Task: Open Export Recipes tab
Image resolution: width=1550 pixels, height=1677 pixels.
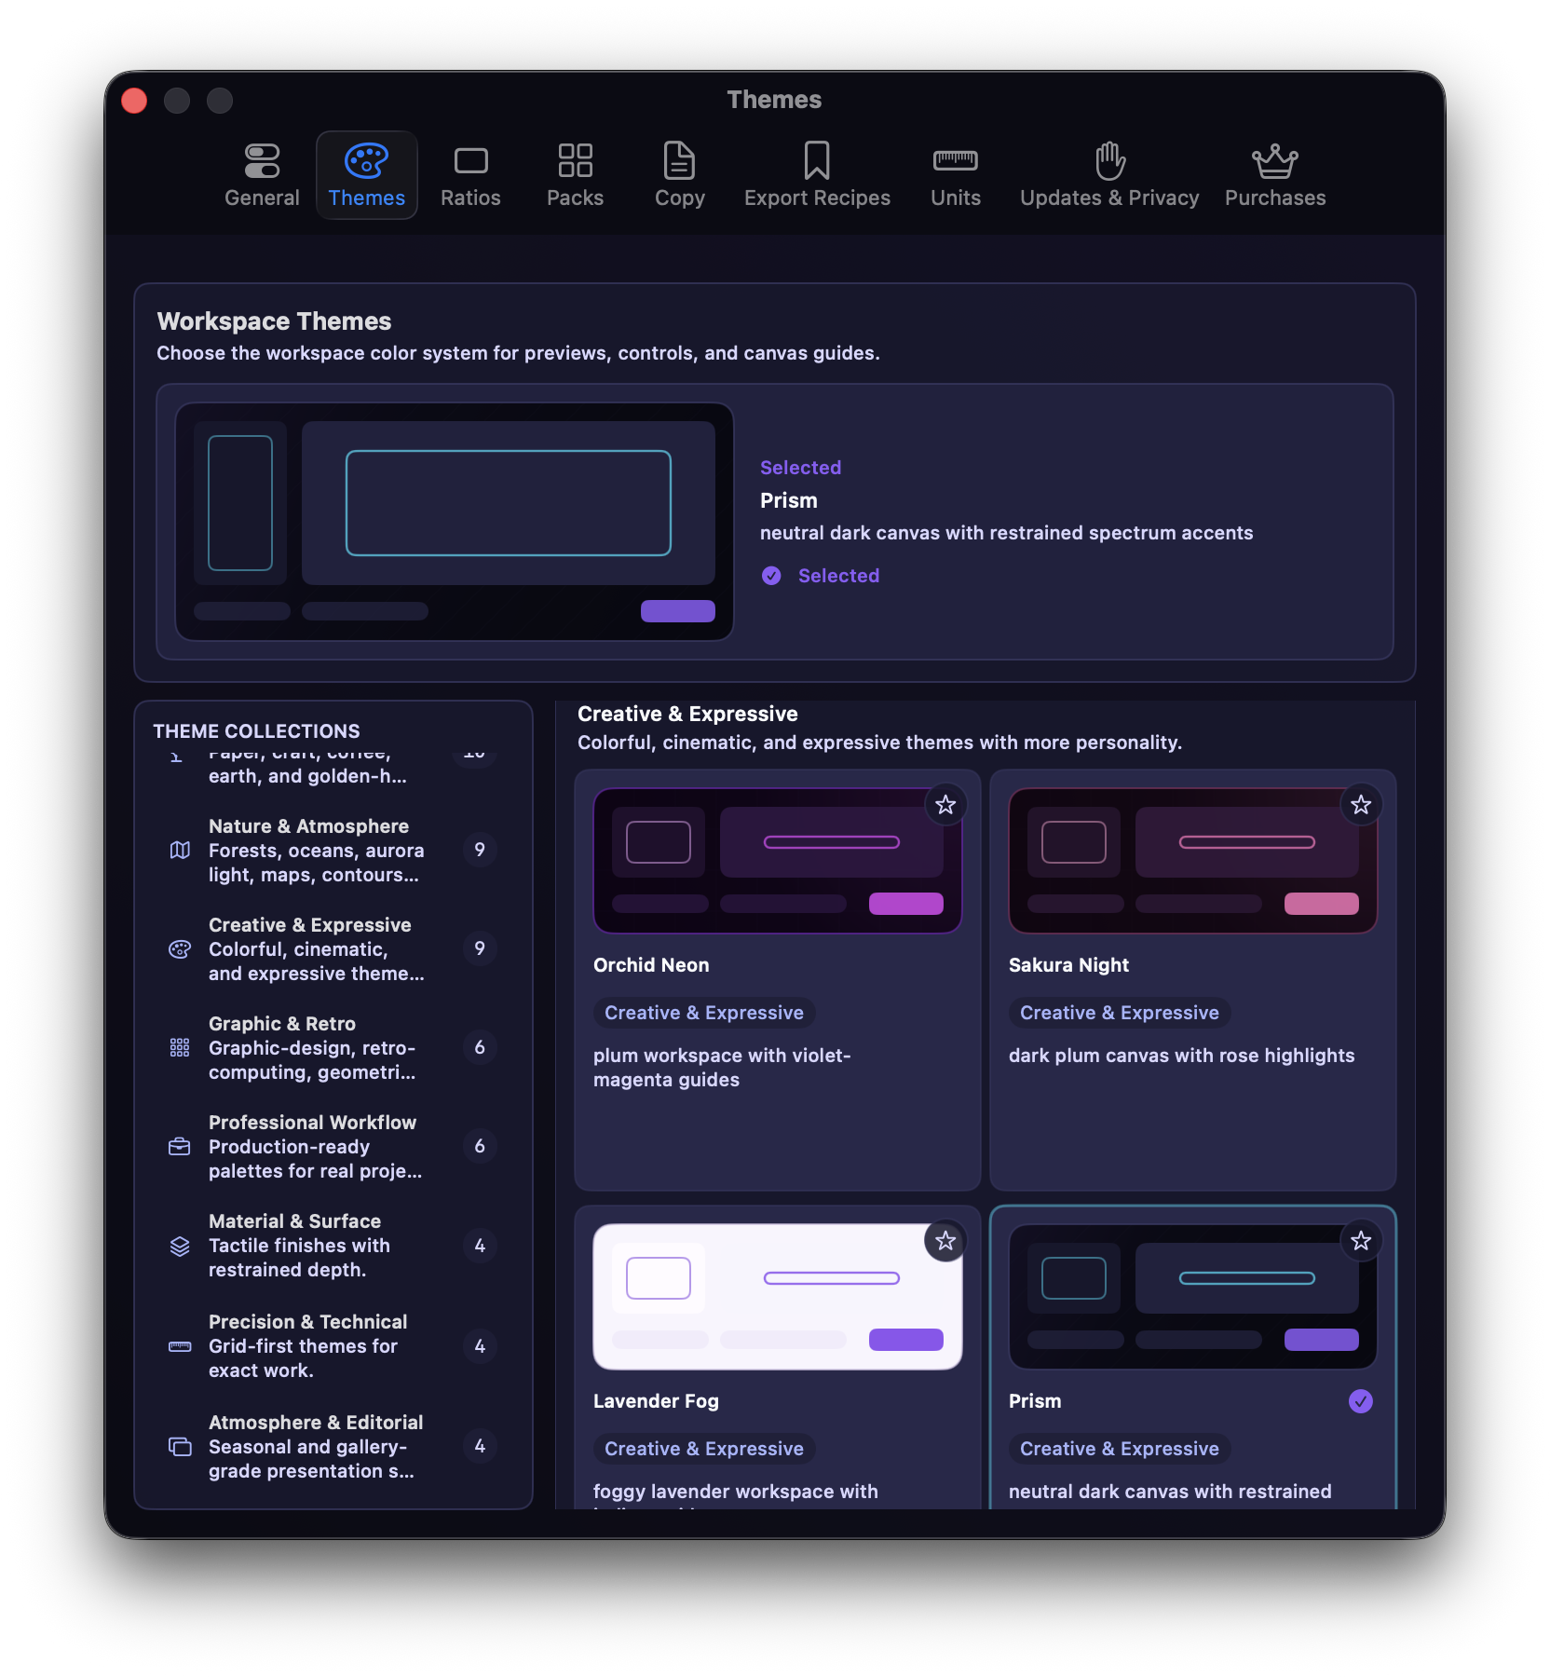Action: pyautogui.click(x=817, y=175)
